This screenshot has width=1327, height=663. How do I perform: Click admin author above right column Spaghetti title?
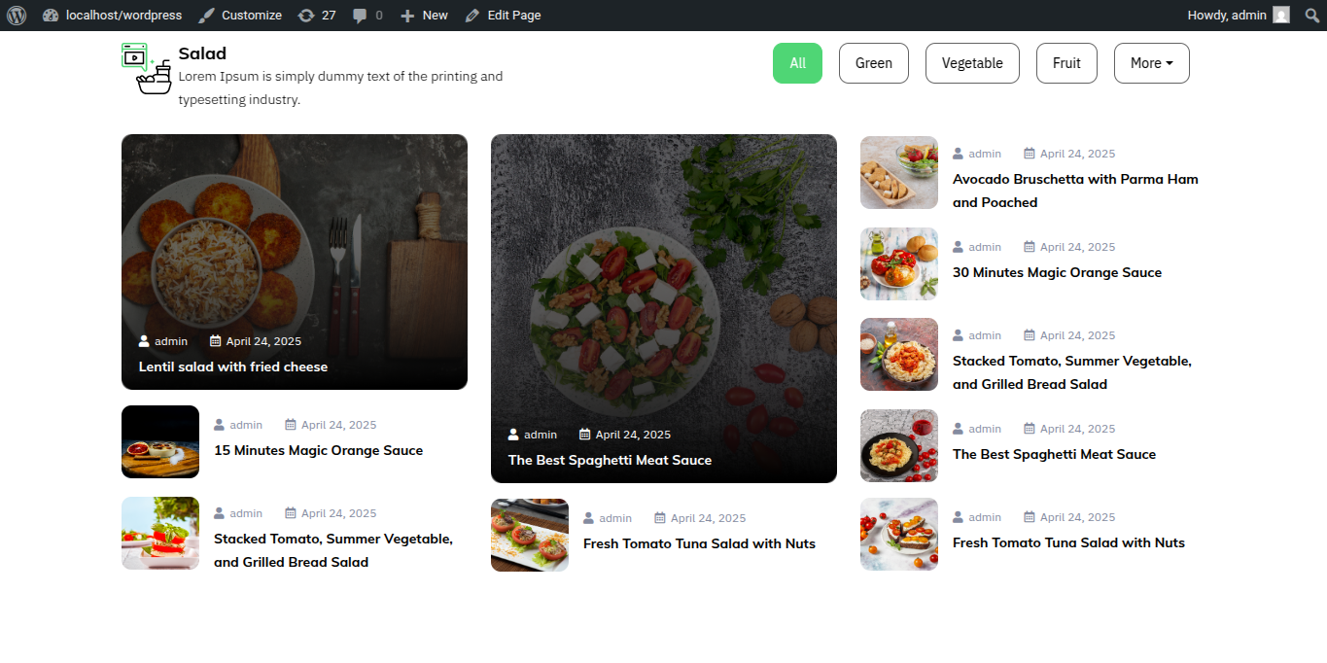pyautogui.click(x=985, y=429)
